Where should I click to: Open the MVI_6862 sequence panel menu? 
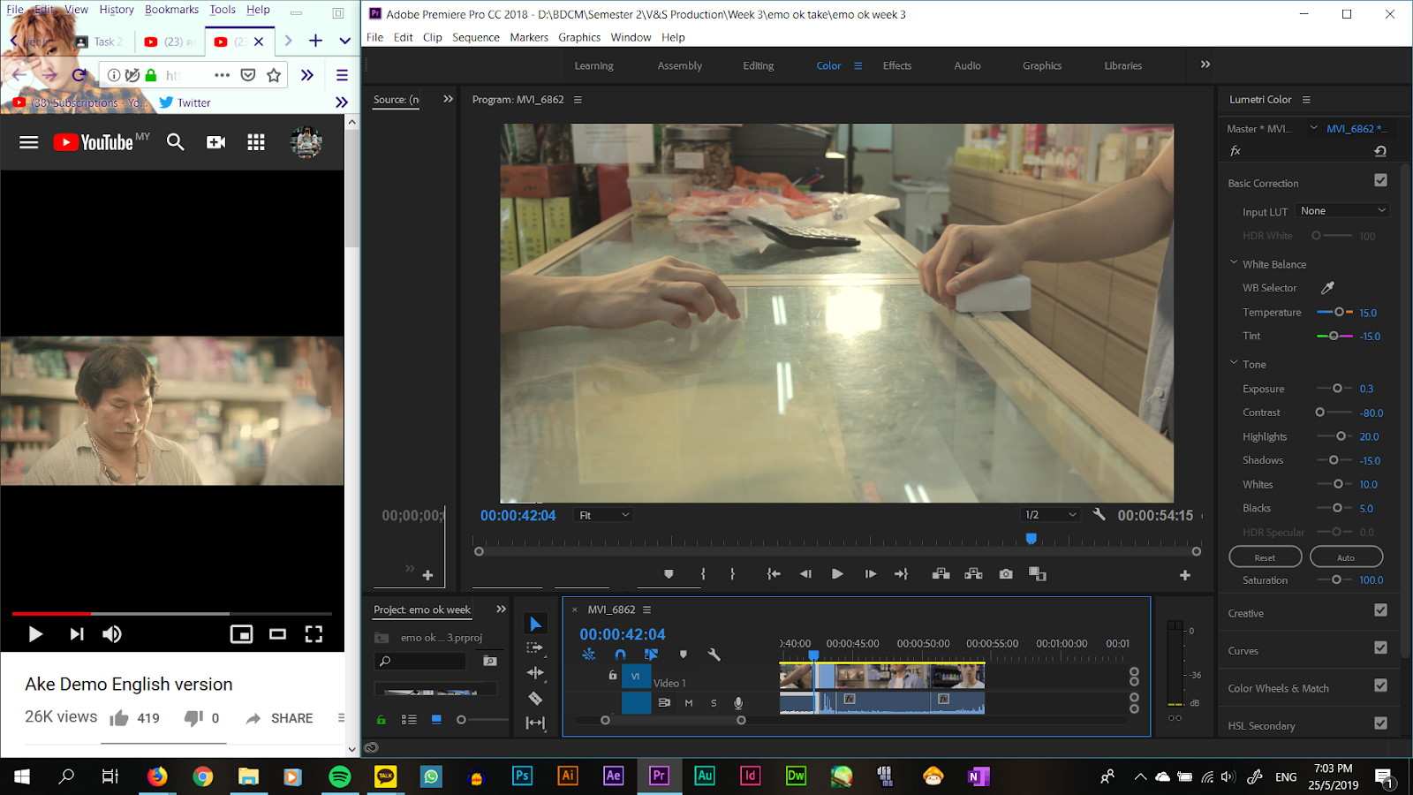pyautogui.click(x=646, y=609)
